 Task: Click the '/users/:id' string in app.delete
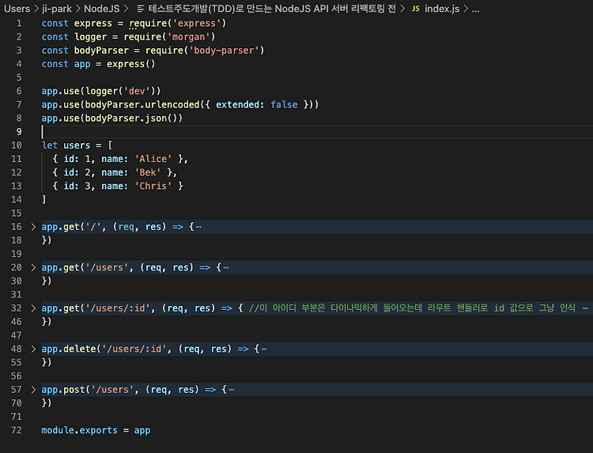point(134,349)
